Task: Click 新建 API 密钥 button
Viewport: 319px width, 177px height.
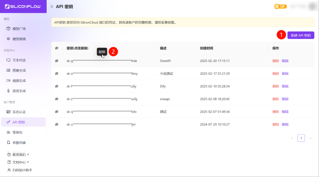Action: tap(301, 35)
